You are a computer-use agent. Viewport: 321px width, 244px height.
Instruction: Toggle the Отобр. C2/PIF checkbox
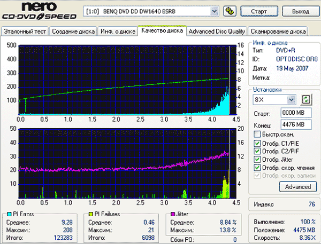pos(257,151)
